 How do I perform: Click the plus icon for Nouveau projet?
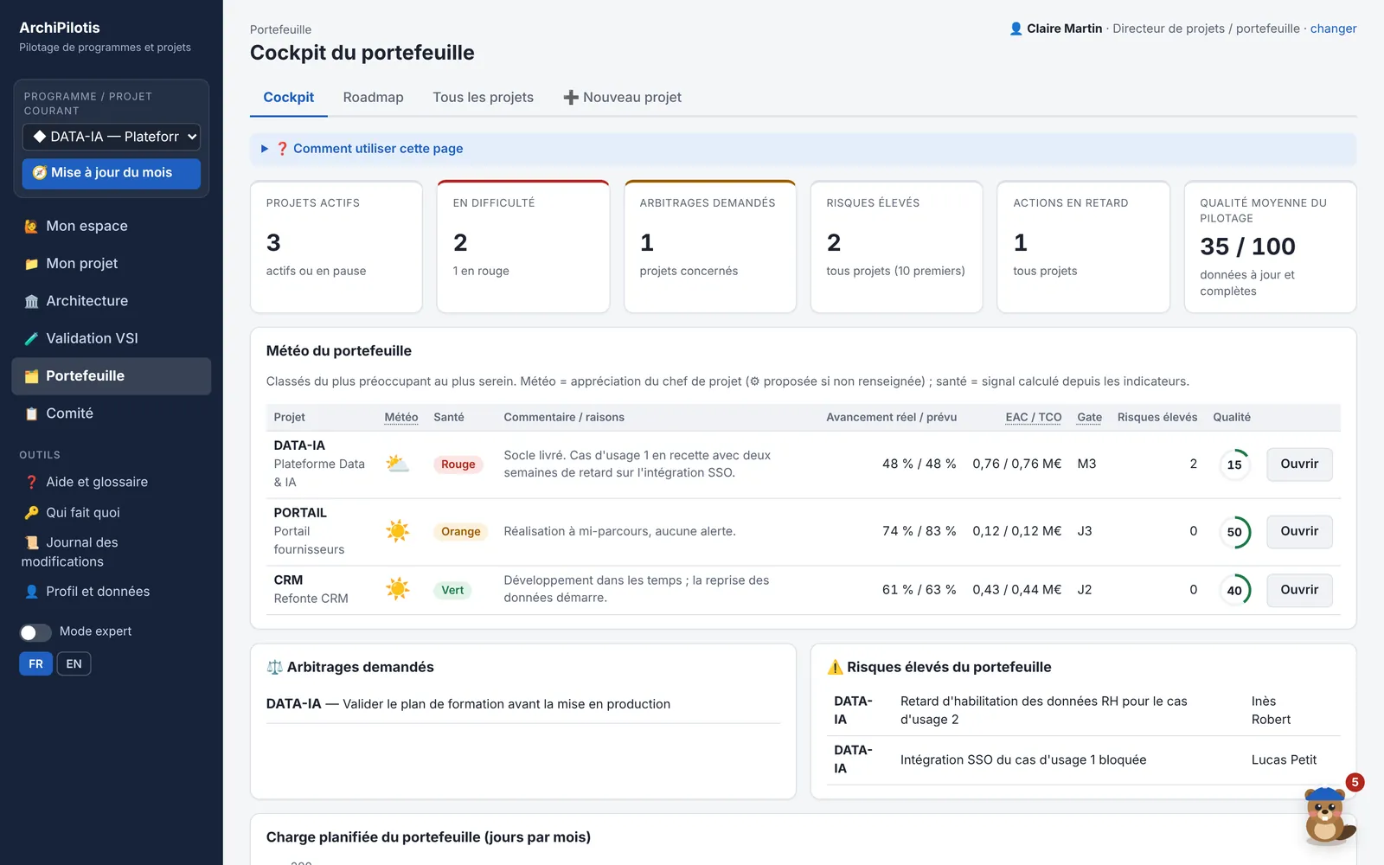pyautogui.click(x=571, y=98)
